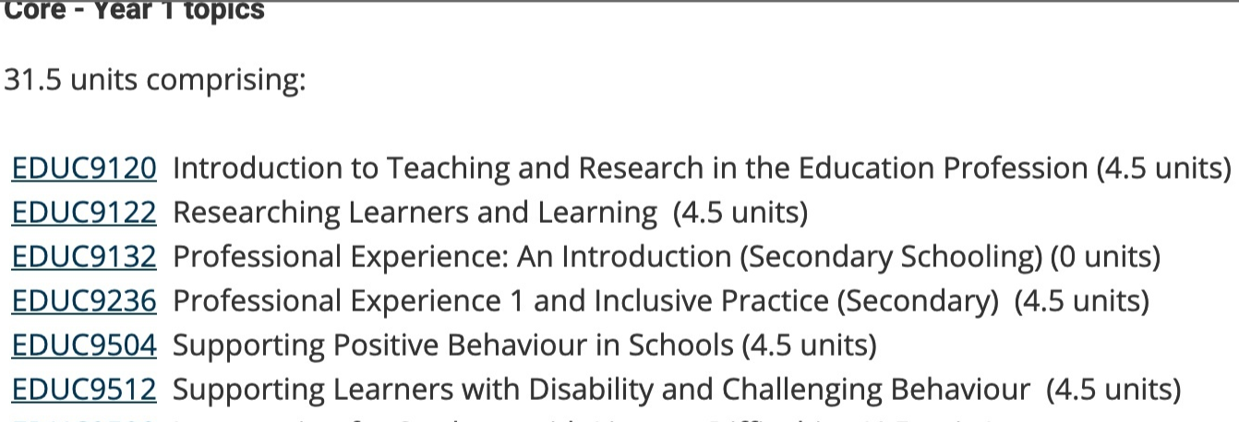1239x422 pixels.
Task: Click the 'Researching Learners and Learning' title
Action: click(x=415, y=213)
